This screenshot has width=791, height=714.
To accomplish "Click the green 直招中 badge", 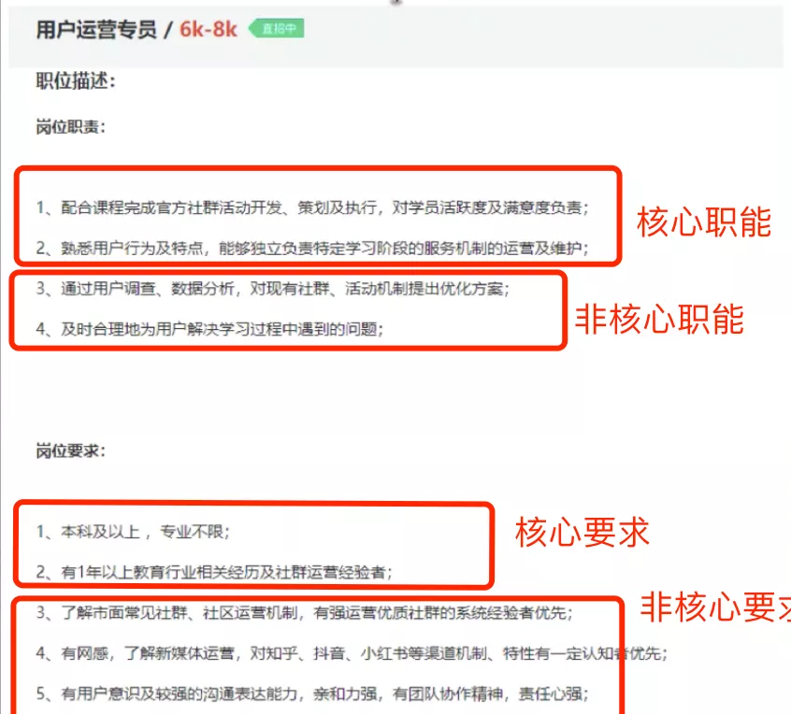I will pyautogui.click(x=277, y=28).
